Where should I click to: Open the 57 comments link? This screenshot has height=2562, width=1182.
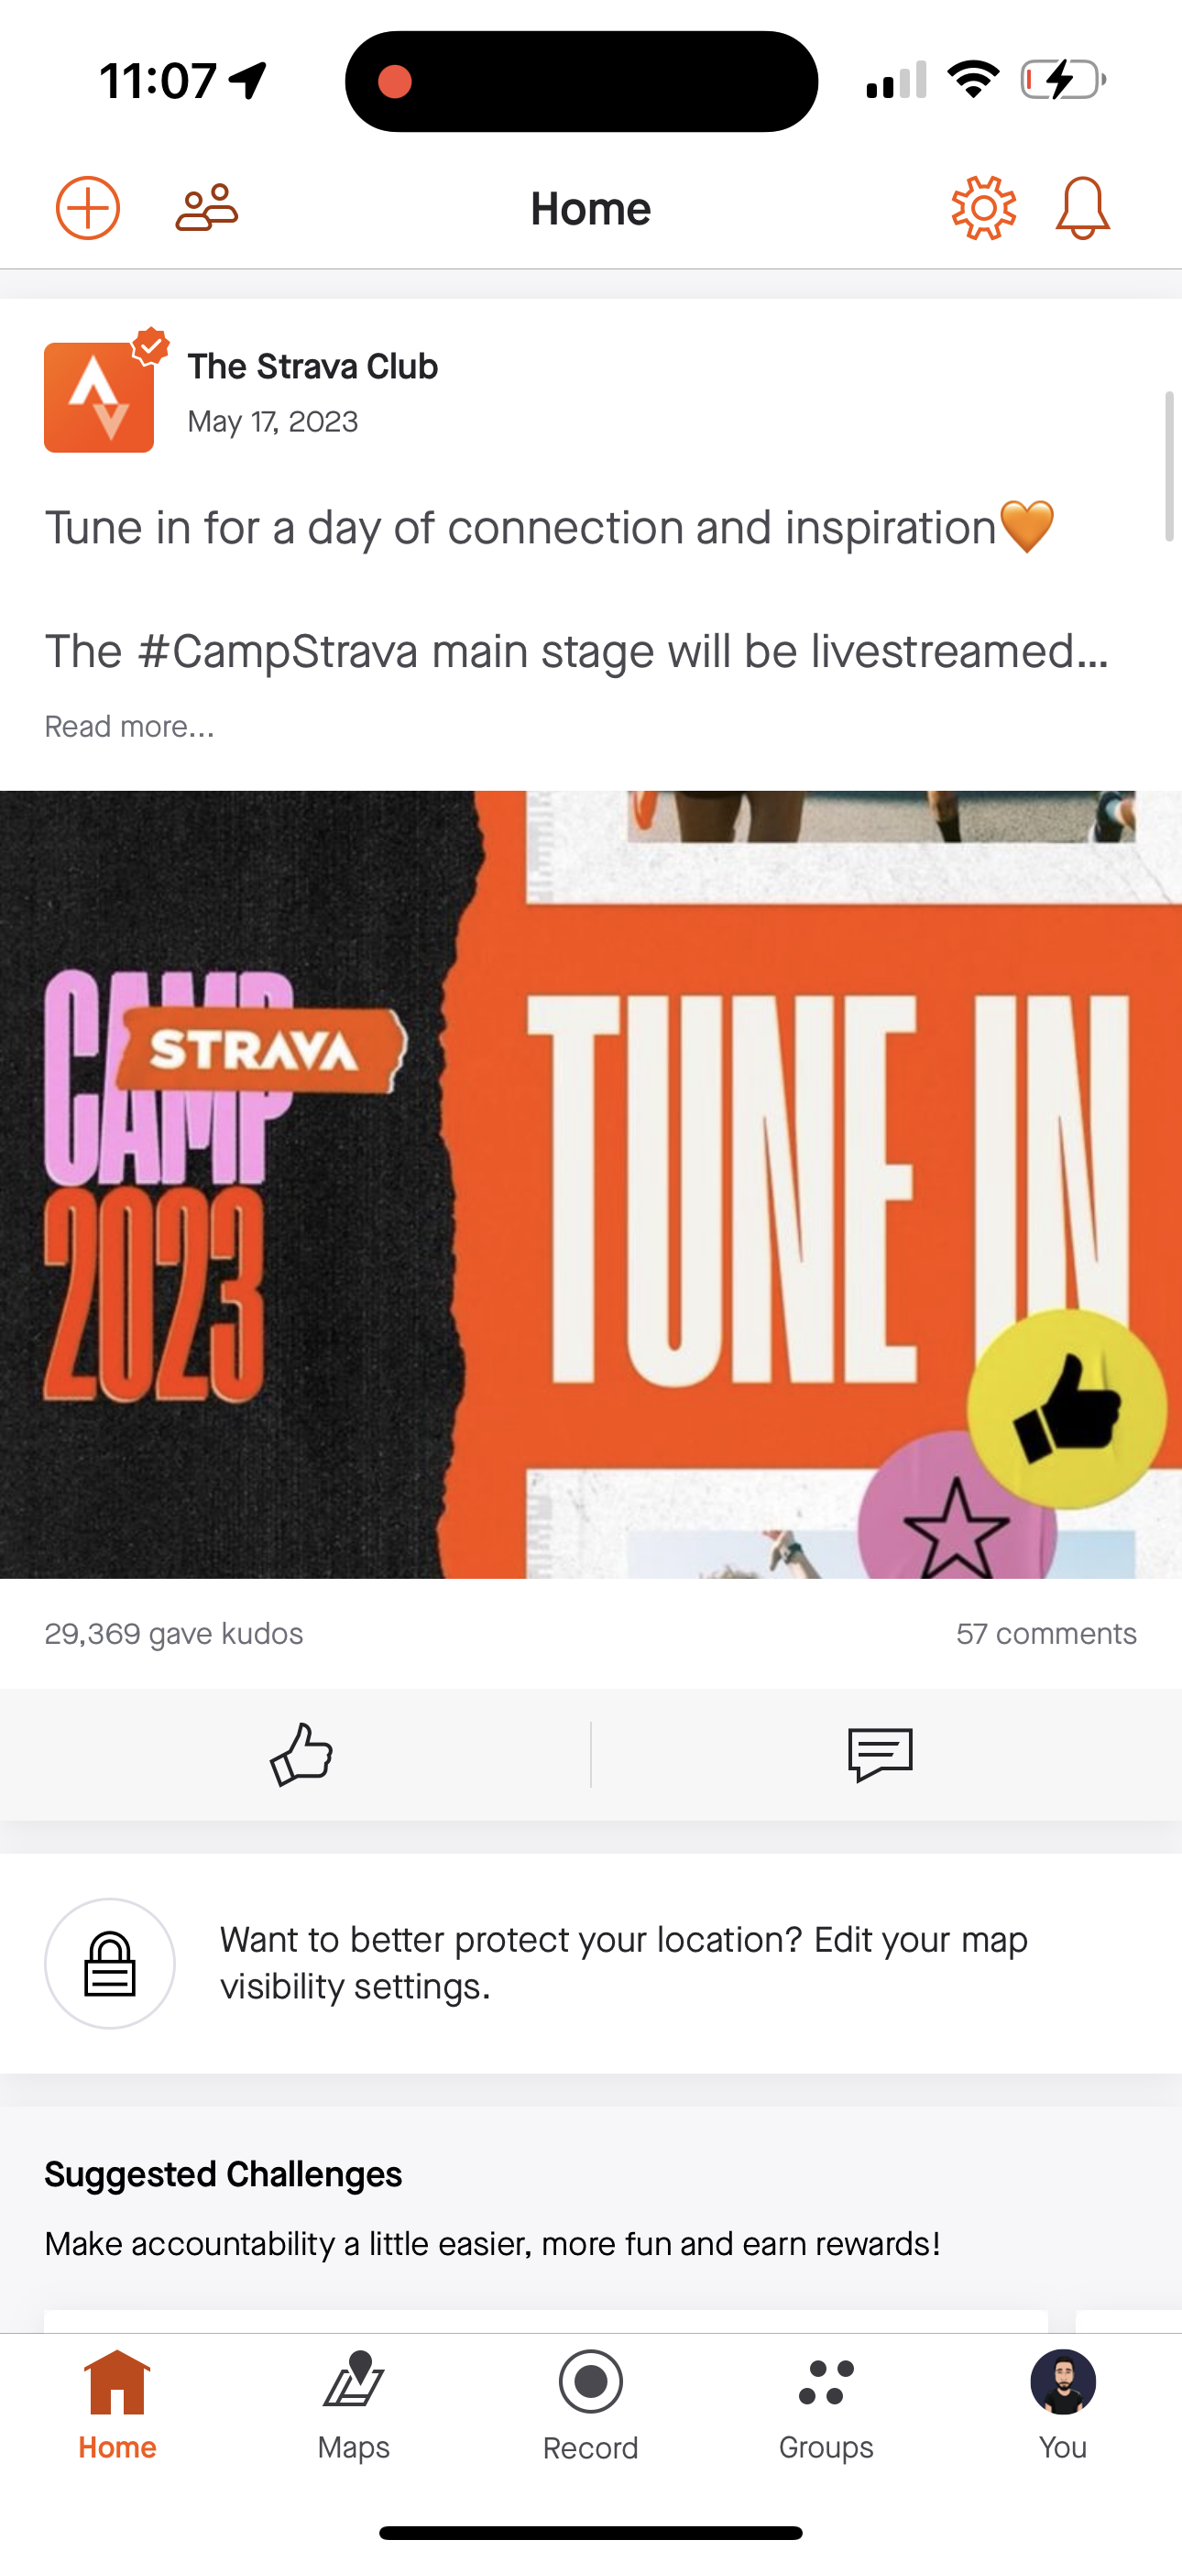tap(1045, 1634)
